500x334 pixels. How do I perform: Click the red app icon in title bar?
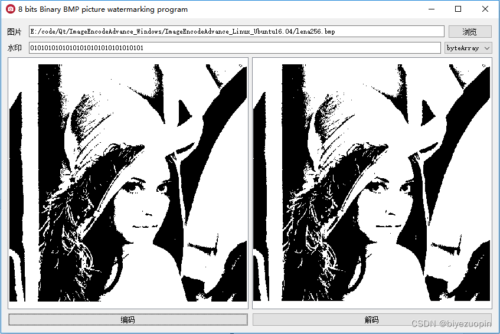(10, 9)
